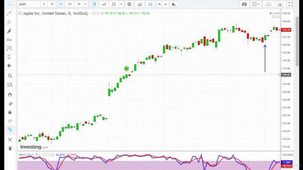
Task: Click the vertical scrollbar thumb at right
Action: coord(297,42)
